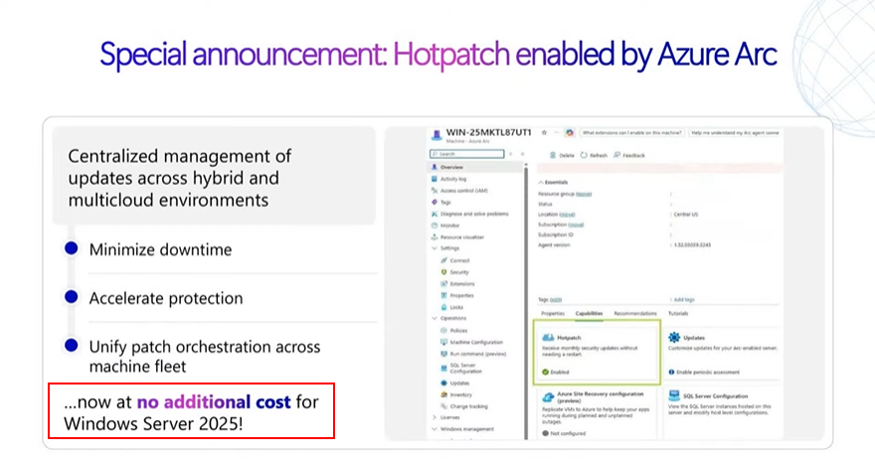Click Enable periodic assessment link
The image size is (875, 462).
click(x=707, y=373)
